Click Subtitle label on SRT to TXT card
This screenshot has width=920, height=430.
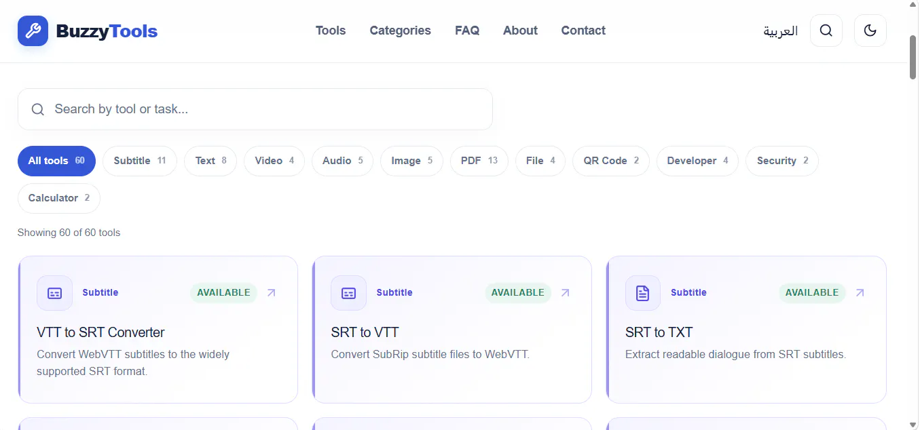pyautogui.click(x=688, y=293)
